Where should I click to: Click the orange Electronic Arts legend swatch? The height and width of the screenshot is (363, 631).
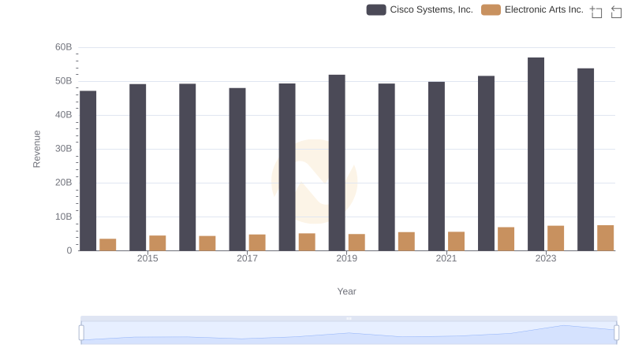(491, 9)
